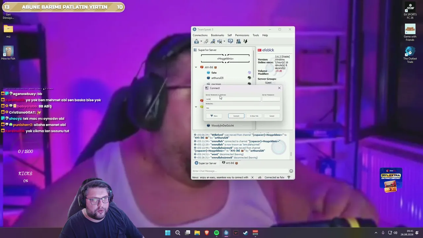This screenshot has width=423, height=238.
Task: Collapse the channel below the Connect dialog
Action: tap(196, 107)
